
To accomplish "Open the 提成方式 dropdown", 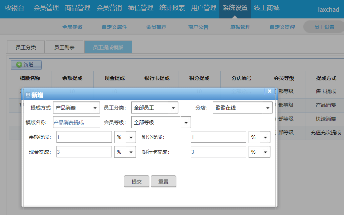I will tap(95, 108).
